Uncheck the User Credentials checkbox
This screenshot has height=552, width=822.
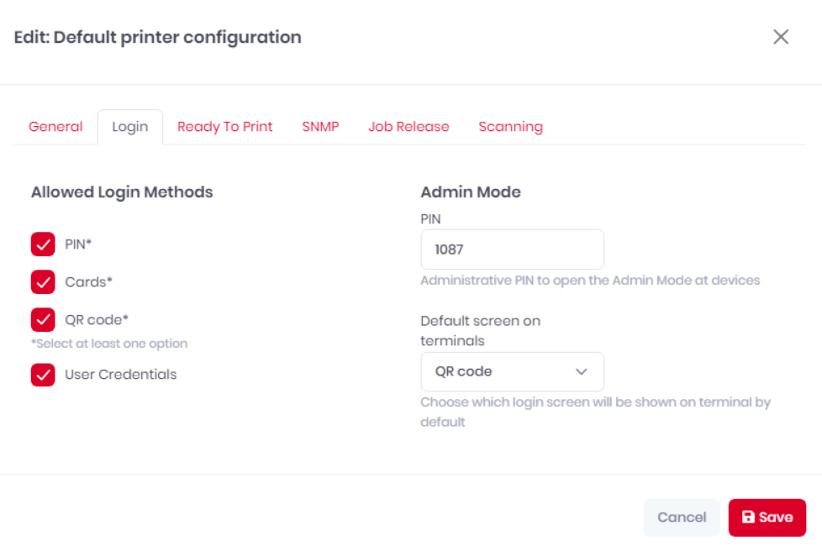[x=43, y=375]
